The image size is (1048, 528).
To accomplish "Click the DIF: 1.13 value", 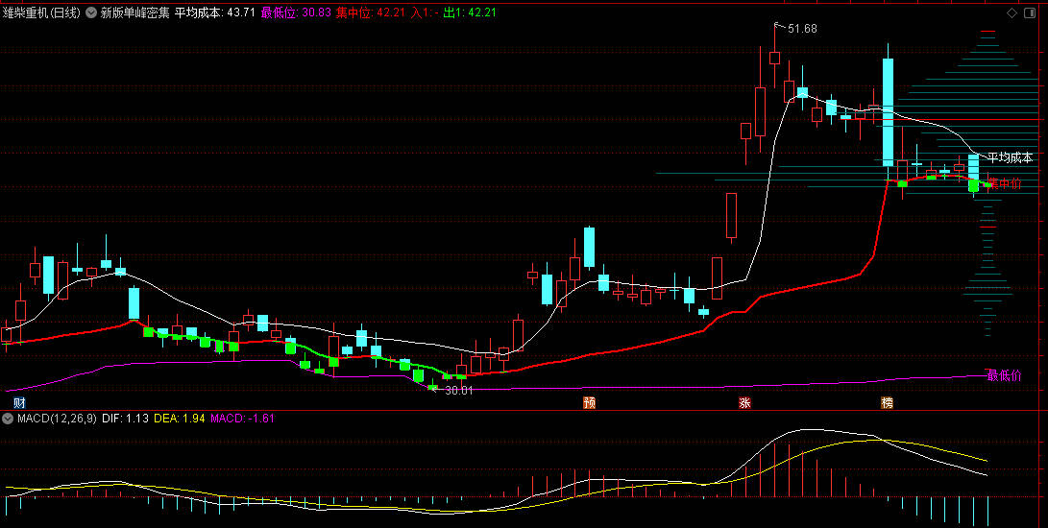I will (125, 419).
